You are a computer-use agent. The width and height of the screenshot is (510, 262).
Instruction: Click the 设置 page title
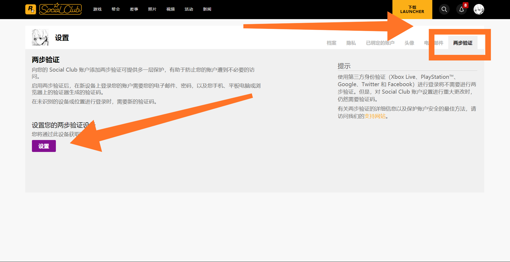coord(62,38)
